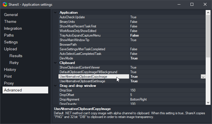Click the AutoCheckUpdate True value

click(133, 17)
